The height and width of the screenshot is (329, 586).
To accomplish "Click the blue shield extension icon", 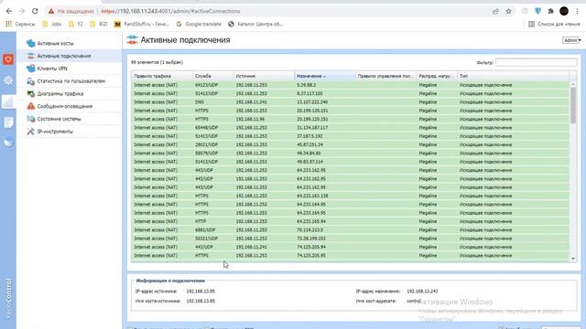I will (x=537, y=11).
